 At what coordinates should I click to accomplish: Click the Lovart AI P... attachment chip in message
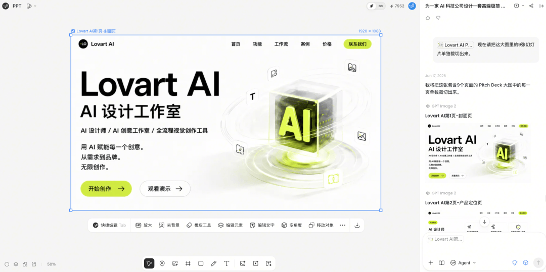(x=455, y=45)
